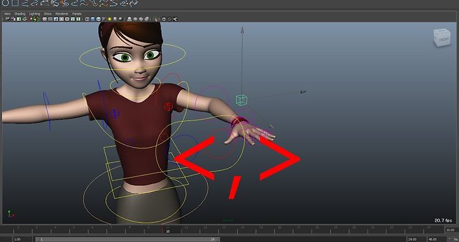This screenshot has height=242, width=459.
Task: Click the FRONT face of the view cube
Action: coord(443,39)
